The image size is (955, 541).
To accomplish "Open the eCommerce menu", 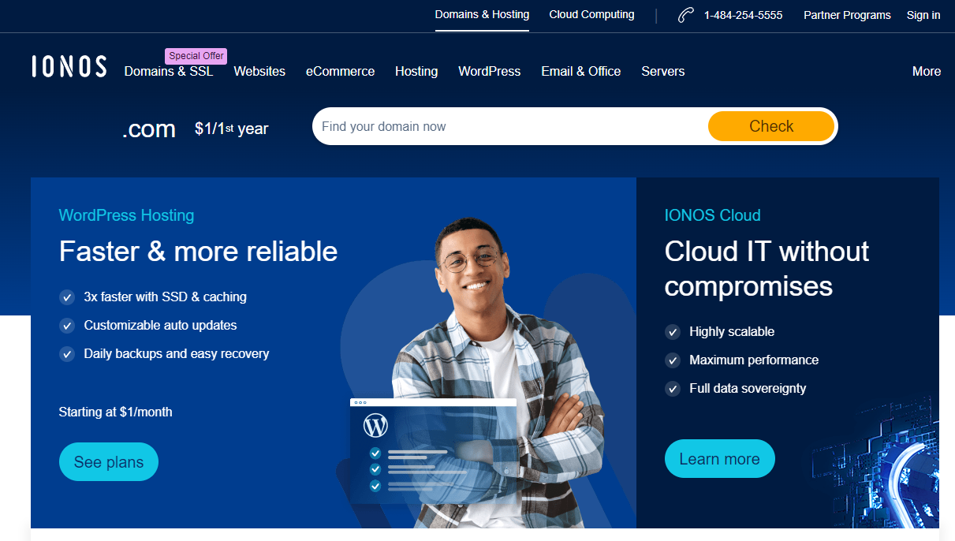I will [x=340, y=71].
